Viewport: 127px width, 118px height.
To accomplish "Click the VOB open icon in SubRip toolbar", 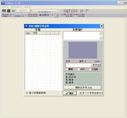I will point(4,11).
